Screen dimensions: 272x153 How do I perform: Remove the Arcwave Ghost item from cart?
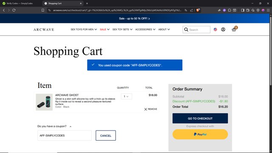pos(150,109)
